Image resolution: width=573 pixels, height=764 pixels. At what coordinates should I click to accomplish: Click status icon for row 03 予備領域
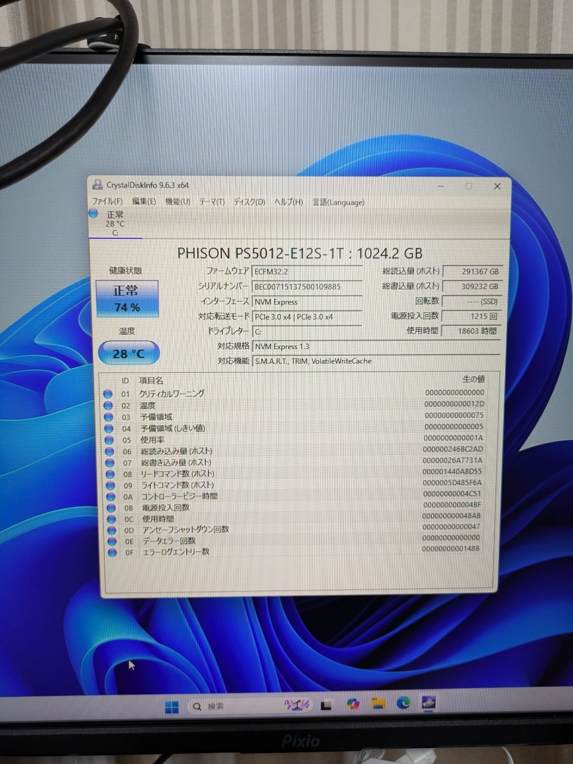[x=108, y=417]
